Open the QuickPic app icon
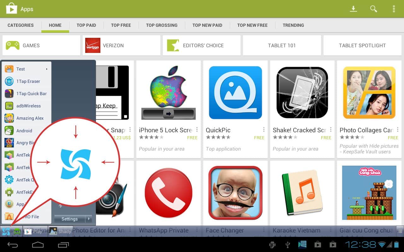Image resolution: width=404 pixels, height=252 pixels. [235, 93]
